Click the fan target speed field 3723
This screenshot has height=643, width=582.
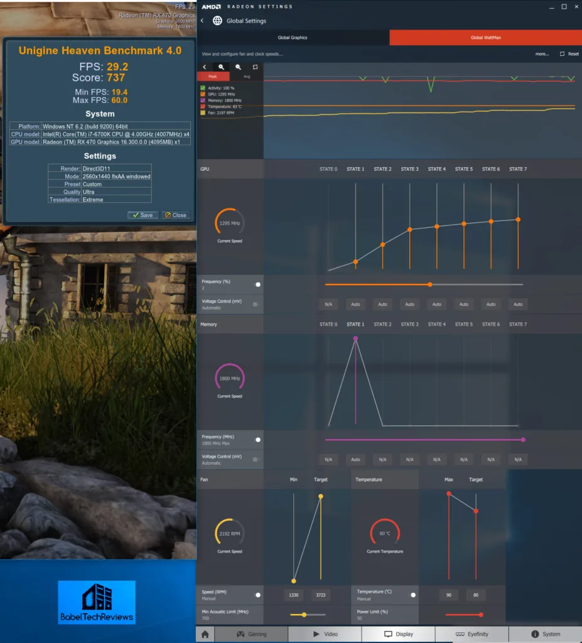(x=321, y=595)
